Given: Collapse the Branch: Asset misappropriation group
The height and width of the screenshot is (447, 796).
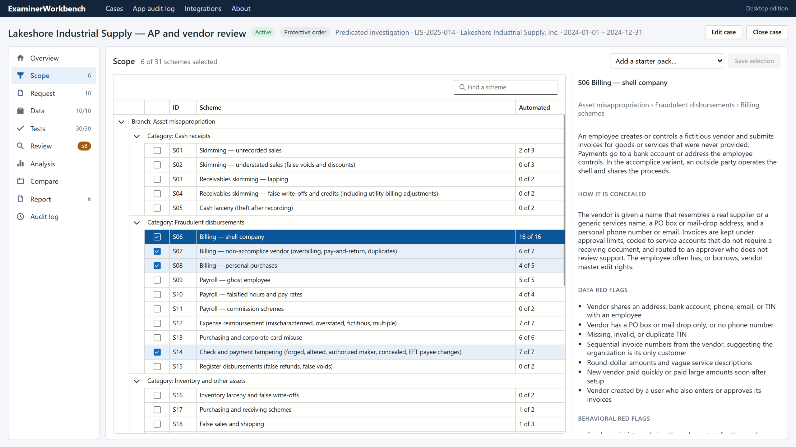Looking at the screenshot, I should coord(121,122).
